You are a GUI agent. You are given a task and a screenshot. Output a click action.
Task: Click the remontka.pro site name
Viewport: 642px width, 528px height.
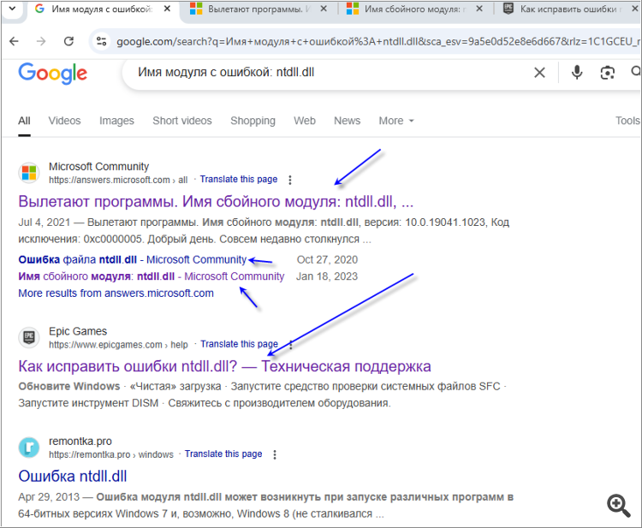click(x=80, y=442)
